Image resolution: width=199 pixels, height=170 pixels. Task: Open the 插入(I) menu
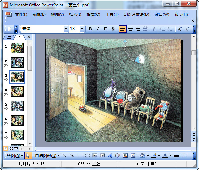75,14
